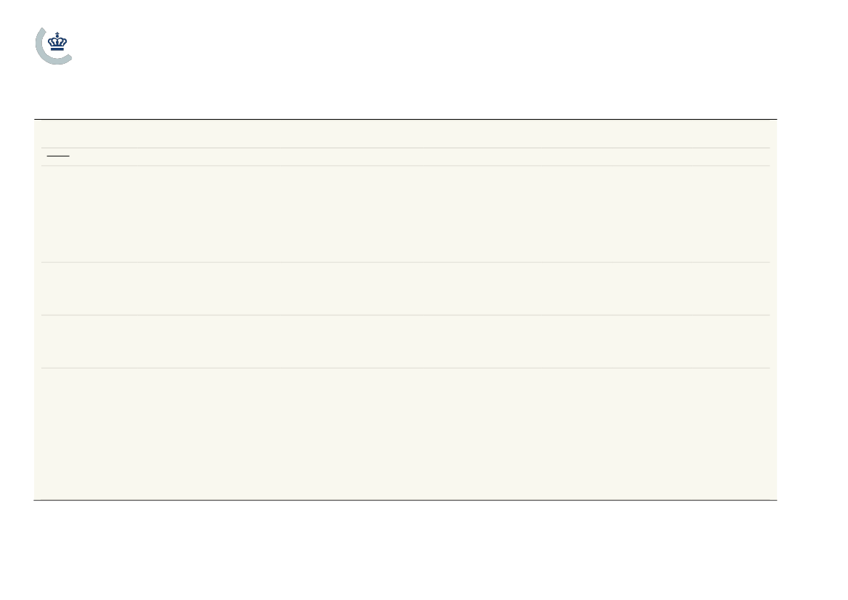Click the black top border of the table
Viewport: 848px width, 600px height.
click(406, 119)
